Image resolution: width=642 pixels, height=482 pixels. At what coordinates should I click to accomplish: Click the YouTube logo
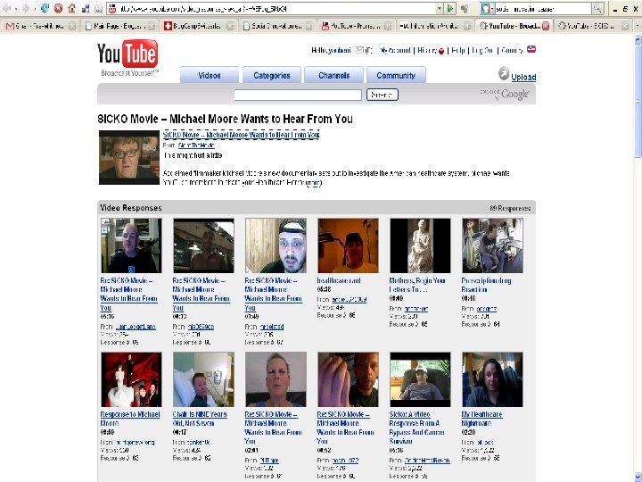pos(128,57)
